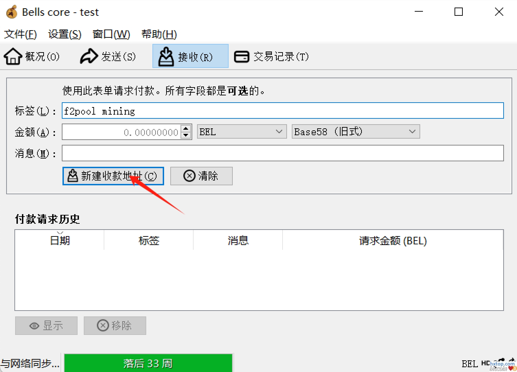The height and width of the screenshot is (372, 517).
Task: Click the disabled Show (显示) eye button
Action: 46,326
